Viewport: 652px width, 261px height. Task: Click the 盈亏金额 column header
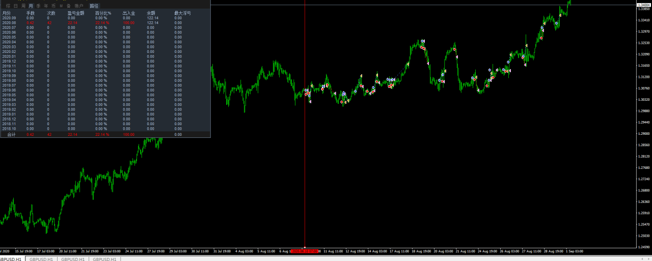75,13
